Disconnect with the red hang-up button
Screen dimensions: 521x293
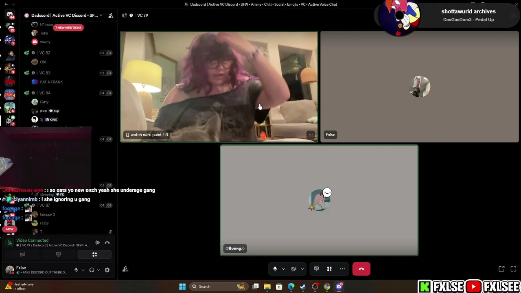pos(361,269)
